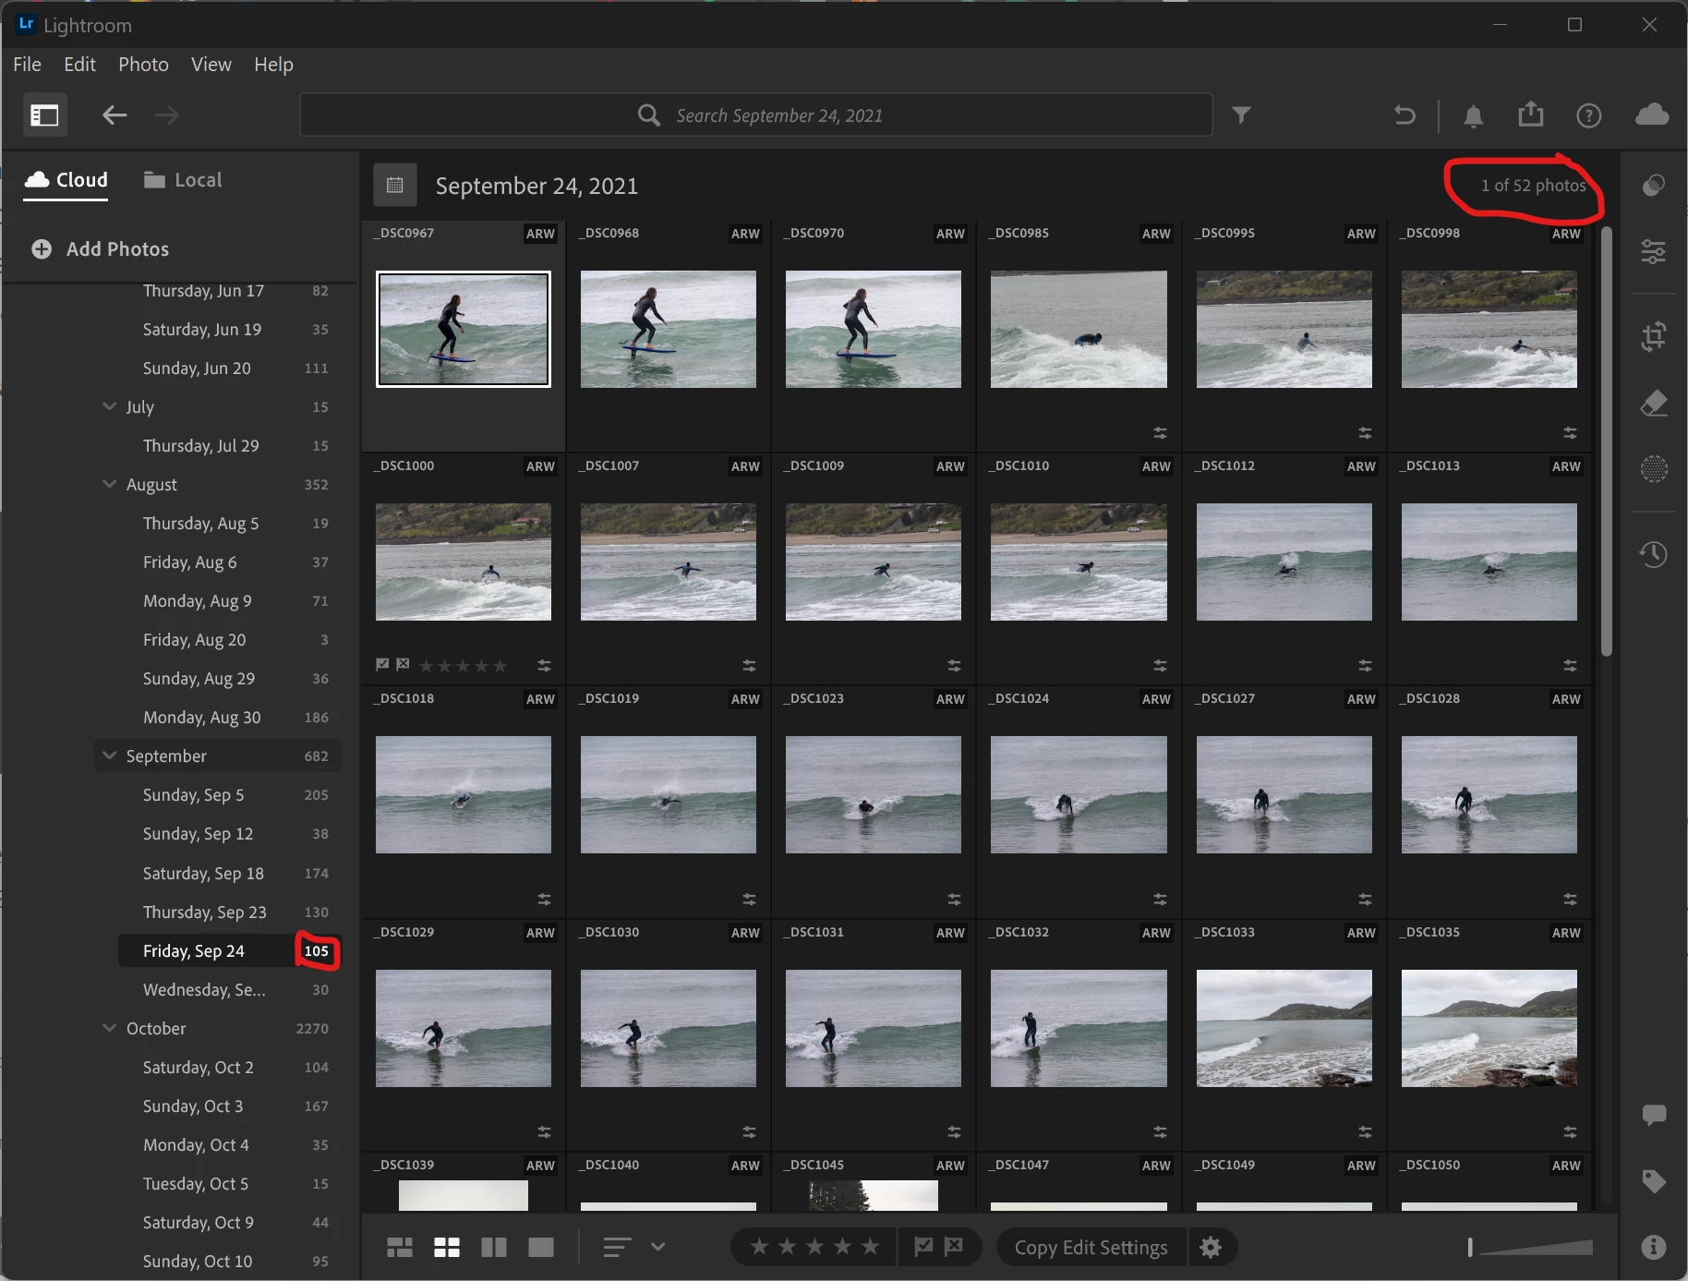1688x1281 pixels.
Task: Switch to Square Grid view
Action: click(447, 1248)
